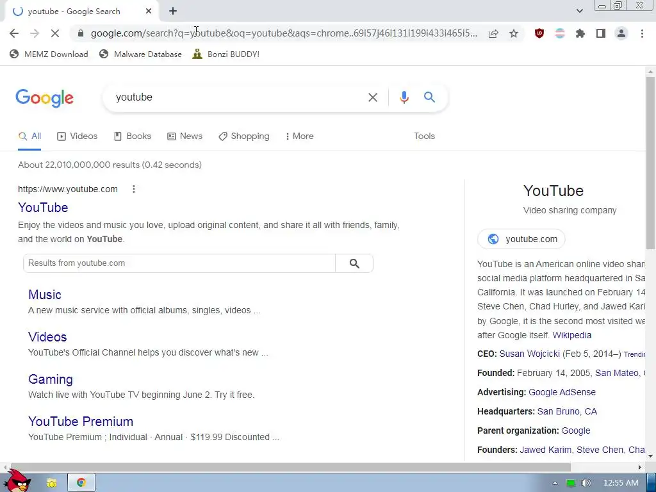Click the Chrome icon in the taskbar
Screen dimensions: 656x492
point(81,483)
